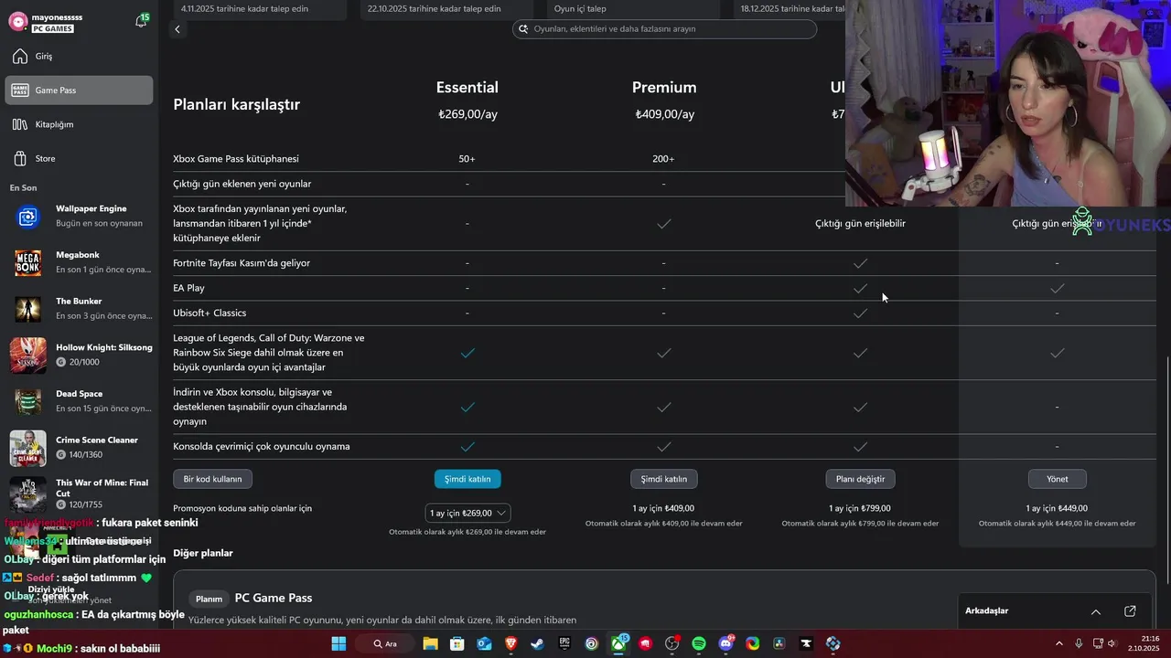Open Discord from taskbar

click(x=726, y=643)
